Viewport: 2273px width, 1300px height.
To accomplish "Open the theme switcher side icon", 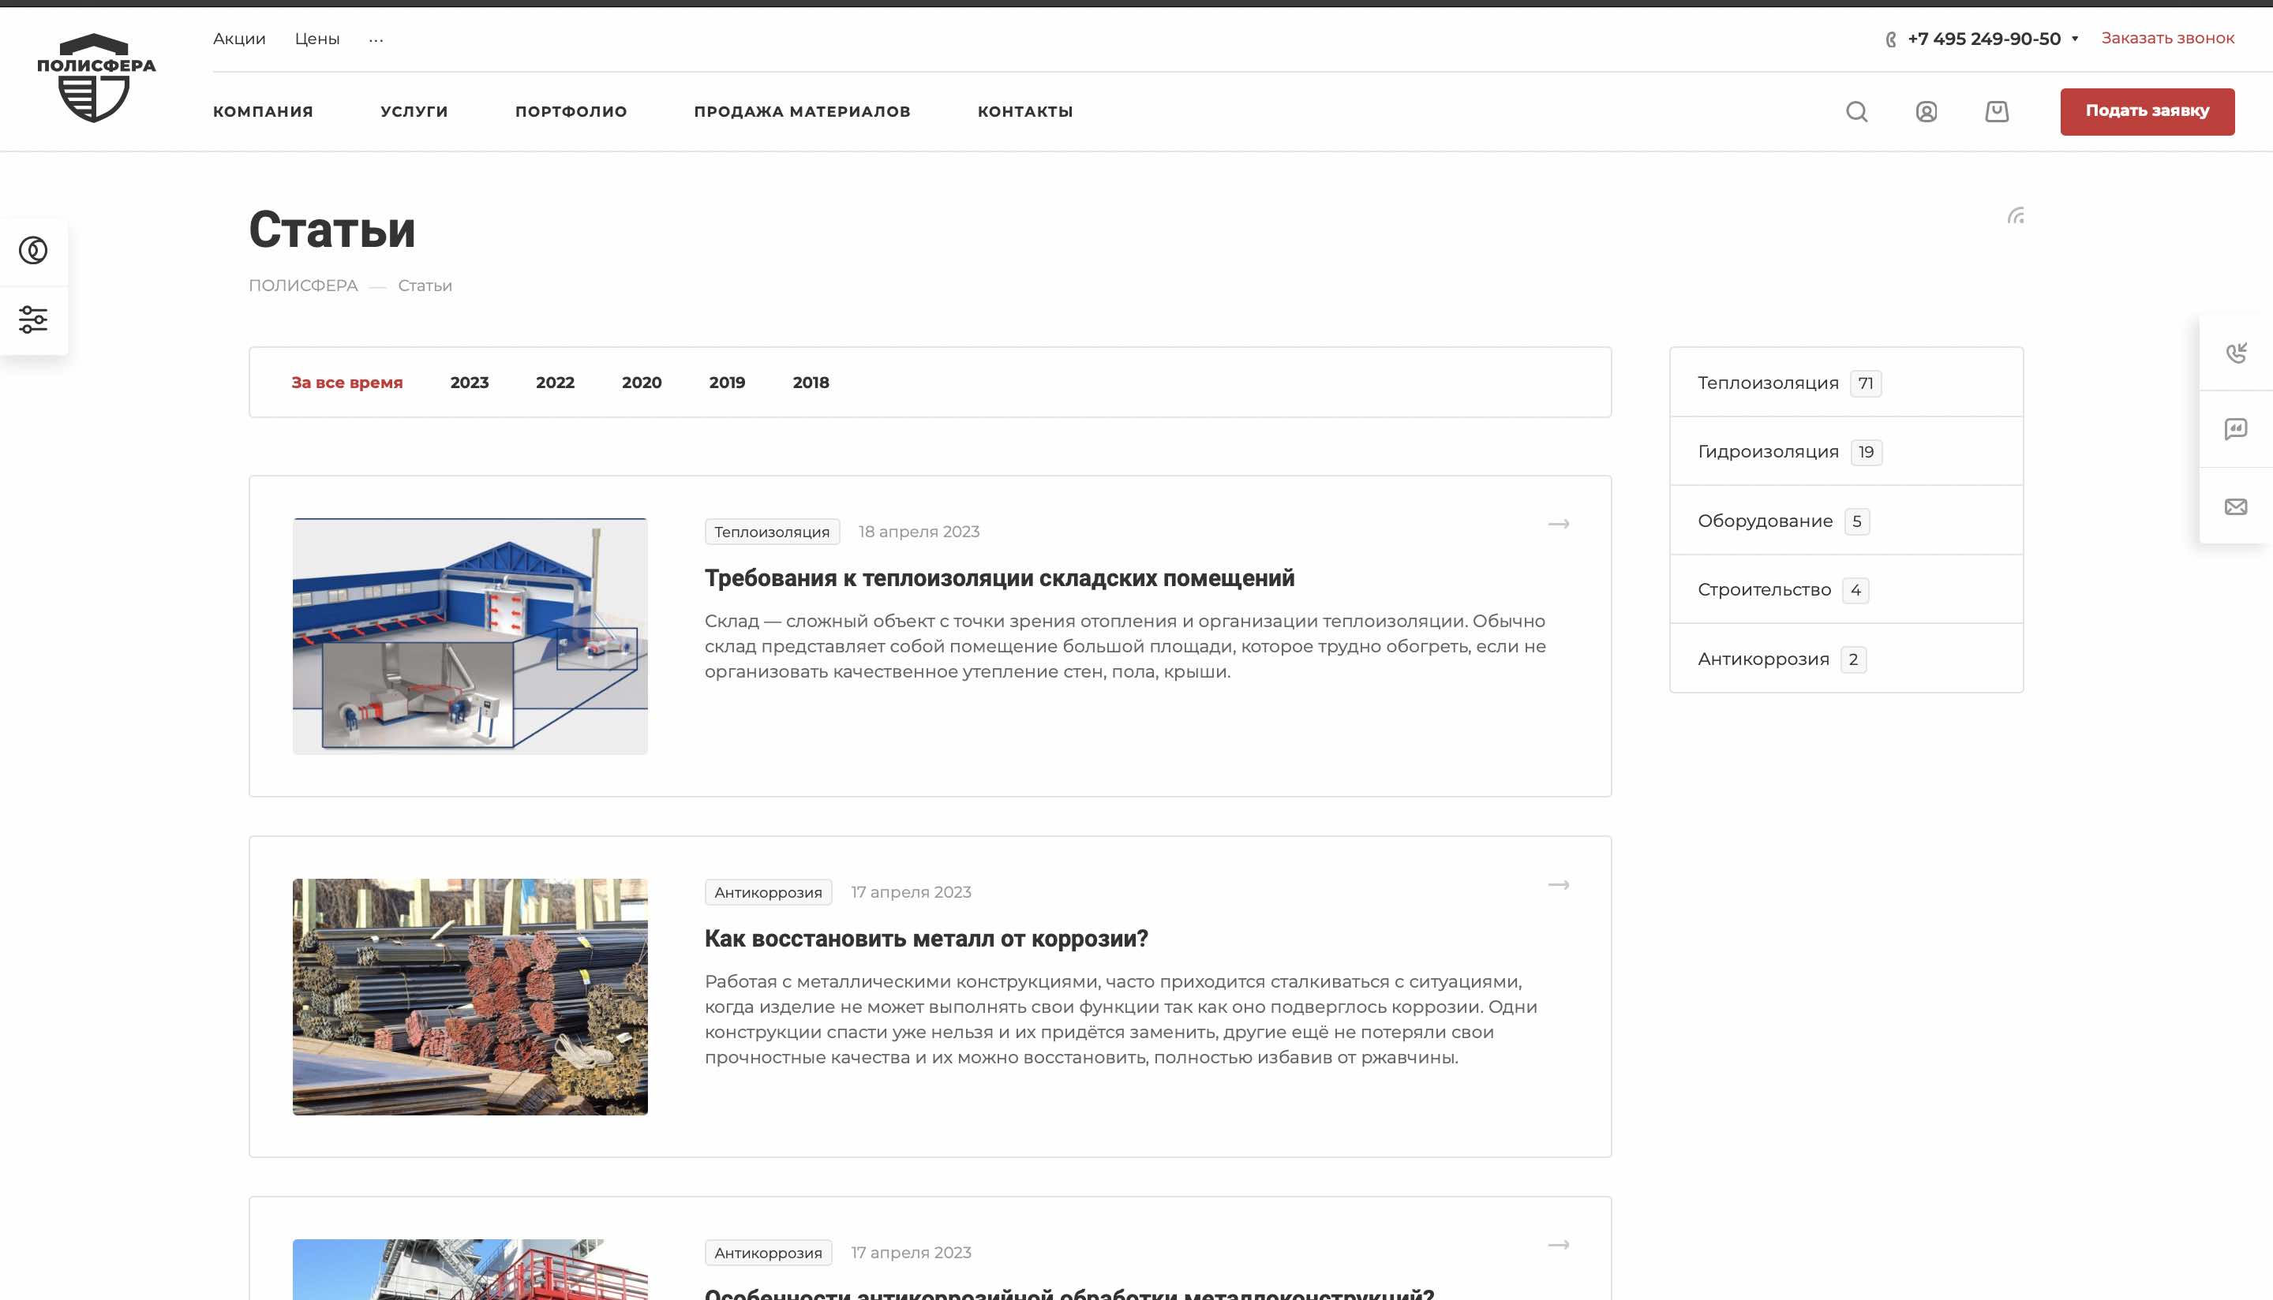I will pyautogui.click(x=33, y=250).
